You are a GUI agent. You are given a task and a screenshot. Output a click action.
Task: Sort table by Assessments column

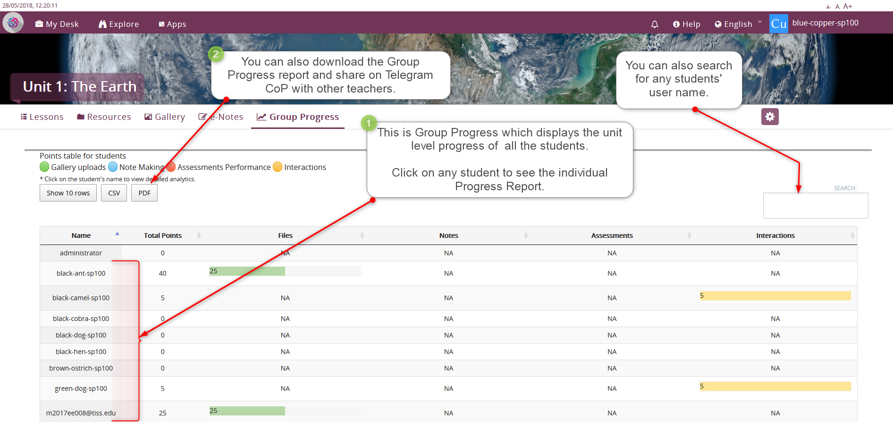coord(612,236)
